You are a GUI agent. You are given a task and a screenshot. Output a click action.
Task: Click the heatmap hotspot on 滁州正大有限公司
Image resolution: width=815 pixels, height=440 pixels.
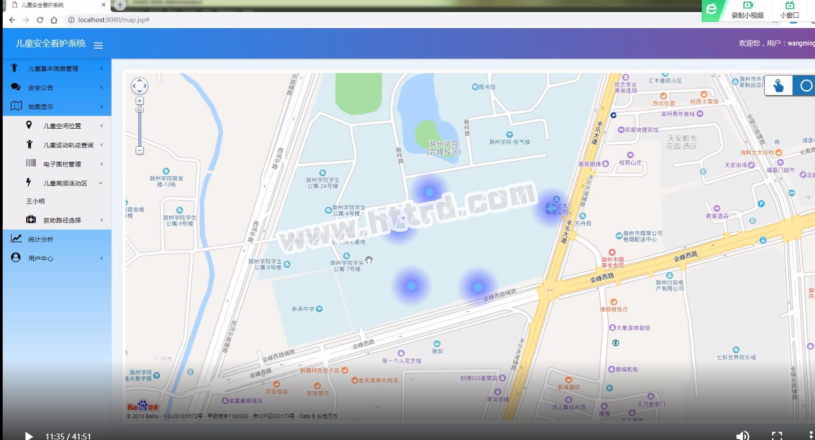(553, 207)
